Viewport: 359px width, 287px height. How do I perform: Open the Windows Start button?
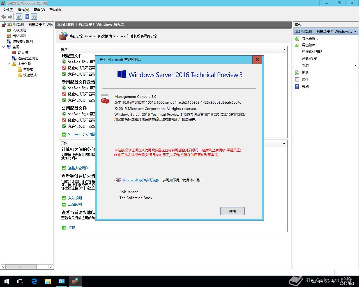(x=7, y=281)
